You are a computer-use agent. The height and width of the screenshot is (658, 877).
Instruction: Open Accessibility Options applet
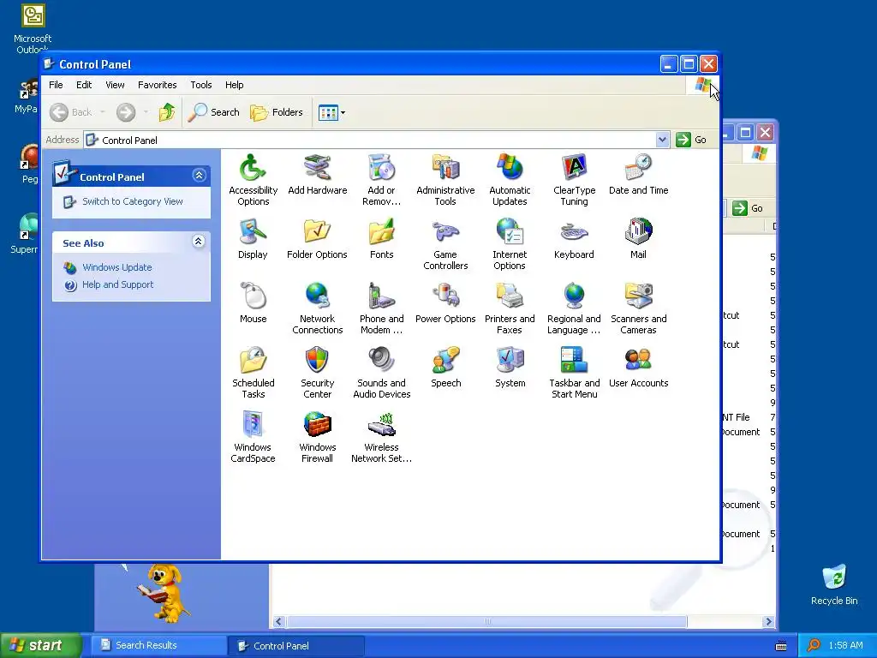[x=253, y=168]
